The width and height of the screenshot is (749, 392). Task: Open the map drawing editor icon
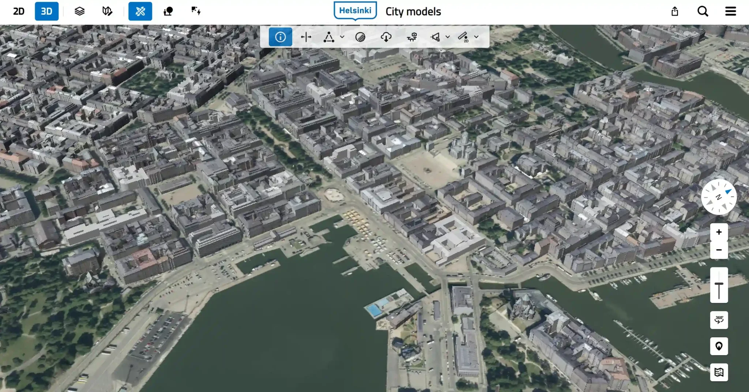point(107,11)
